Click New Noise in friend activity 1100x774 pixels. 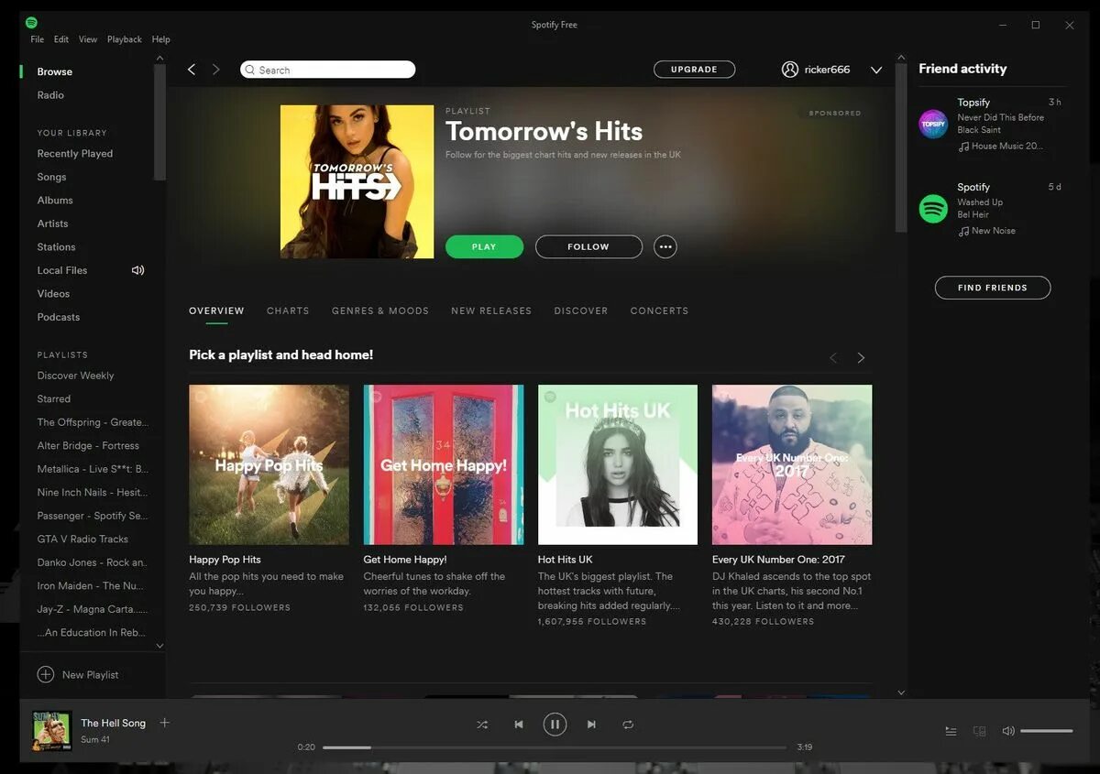pos(994,231)
